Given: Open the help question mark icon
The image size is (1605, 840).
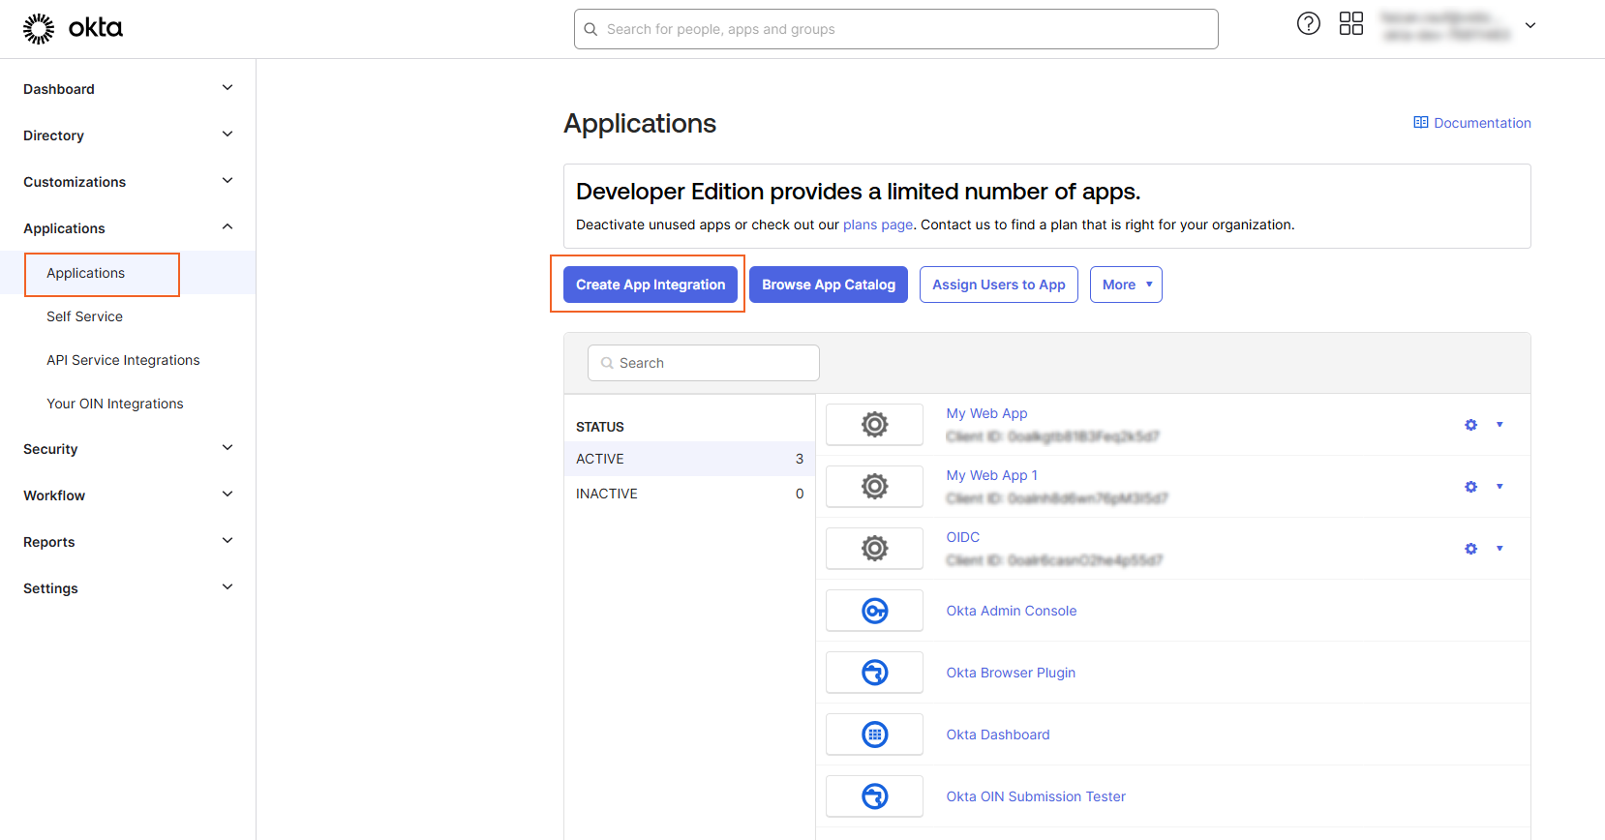Looking at the screenshot, I should [1308, 24].
